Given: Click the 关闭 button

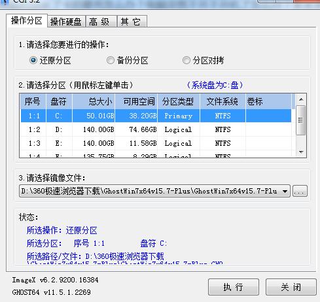Looking at the screenshot, I should point(291,287).
